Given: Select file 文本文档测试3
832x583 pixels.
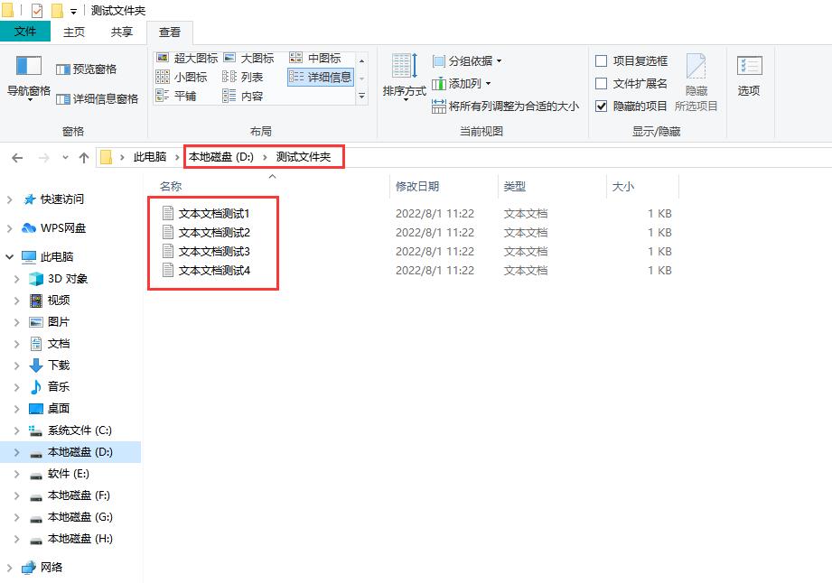Looking at the screenshot, I should [214, 252].
